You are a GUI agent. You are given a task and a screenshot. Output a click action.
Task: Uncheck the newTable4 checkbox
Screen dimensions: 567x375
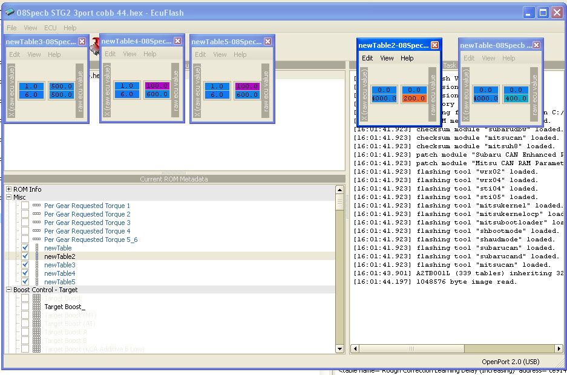(x=25, y=273)
